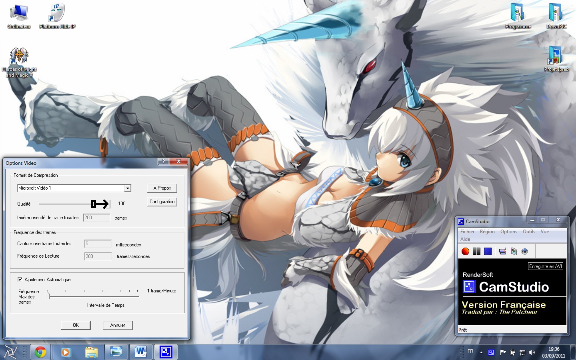Open the Microsoft Vidéo 1 compressor dropdown

pos(128,188)
